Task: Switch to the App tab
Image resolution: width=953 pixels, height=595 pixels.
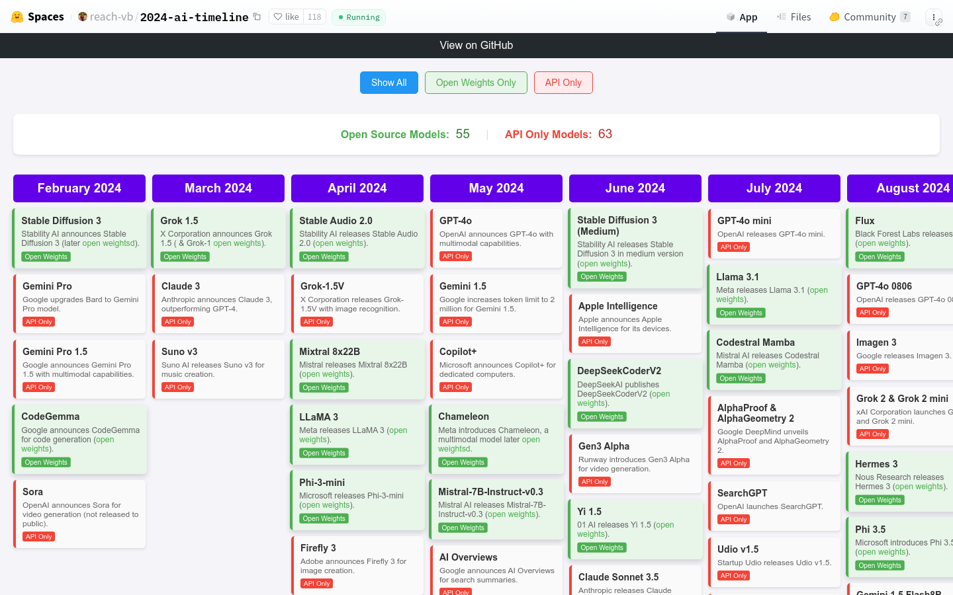Action: click(742, 17)
